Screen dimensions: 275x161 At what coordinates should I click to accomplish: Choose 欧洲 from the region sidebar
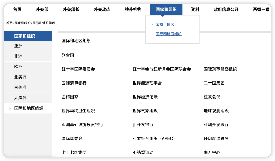tap(18, 66)
